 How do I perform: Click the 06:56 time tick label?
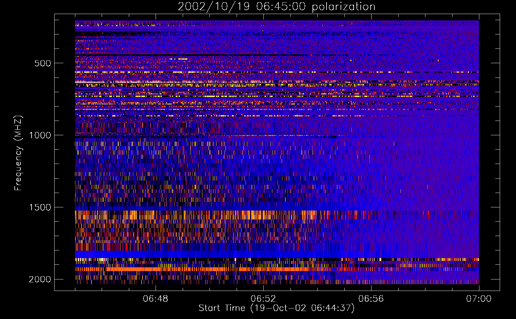(371, 299)
